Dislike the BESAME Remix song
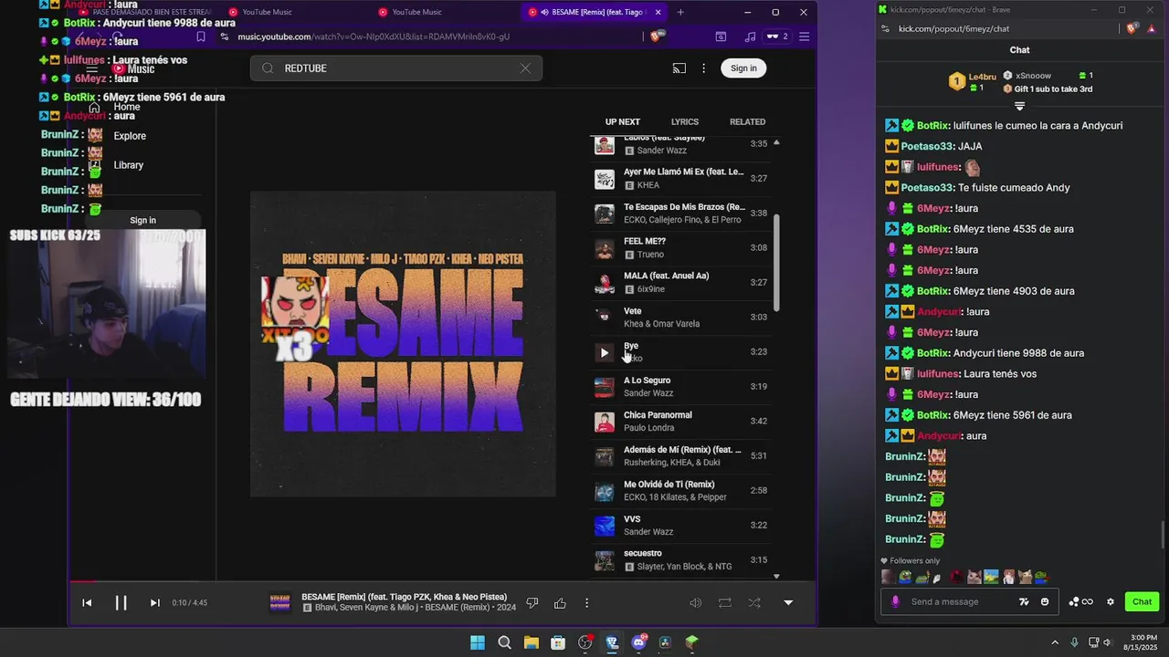 tap(532, 602)
